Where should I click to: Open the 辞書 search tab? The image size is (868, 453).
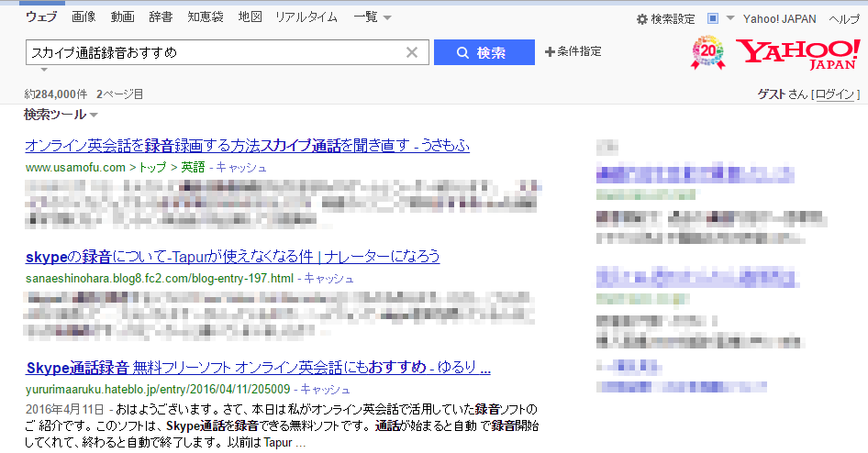161,17
